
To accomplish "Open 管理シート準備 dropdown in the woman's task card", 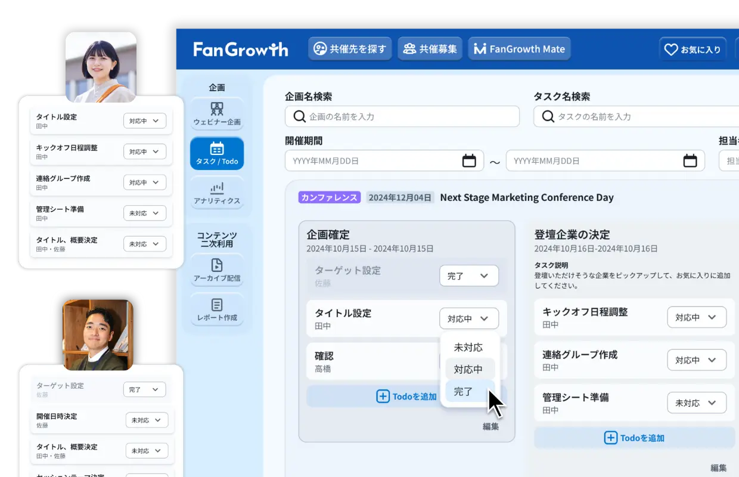I will click(x=145, y=213).
